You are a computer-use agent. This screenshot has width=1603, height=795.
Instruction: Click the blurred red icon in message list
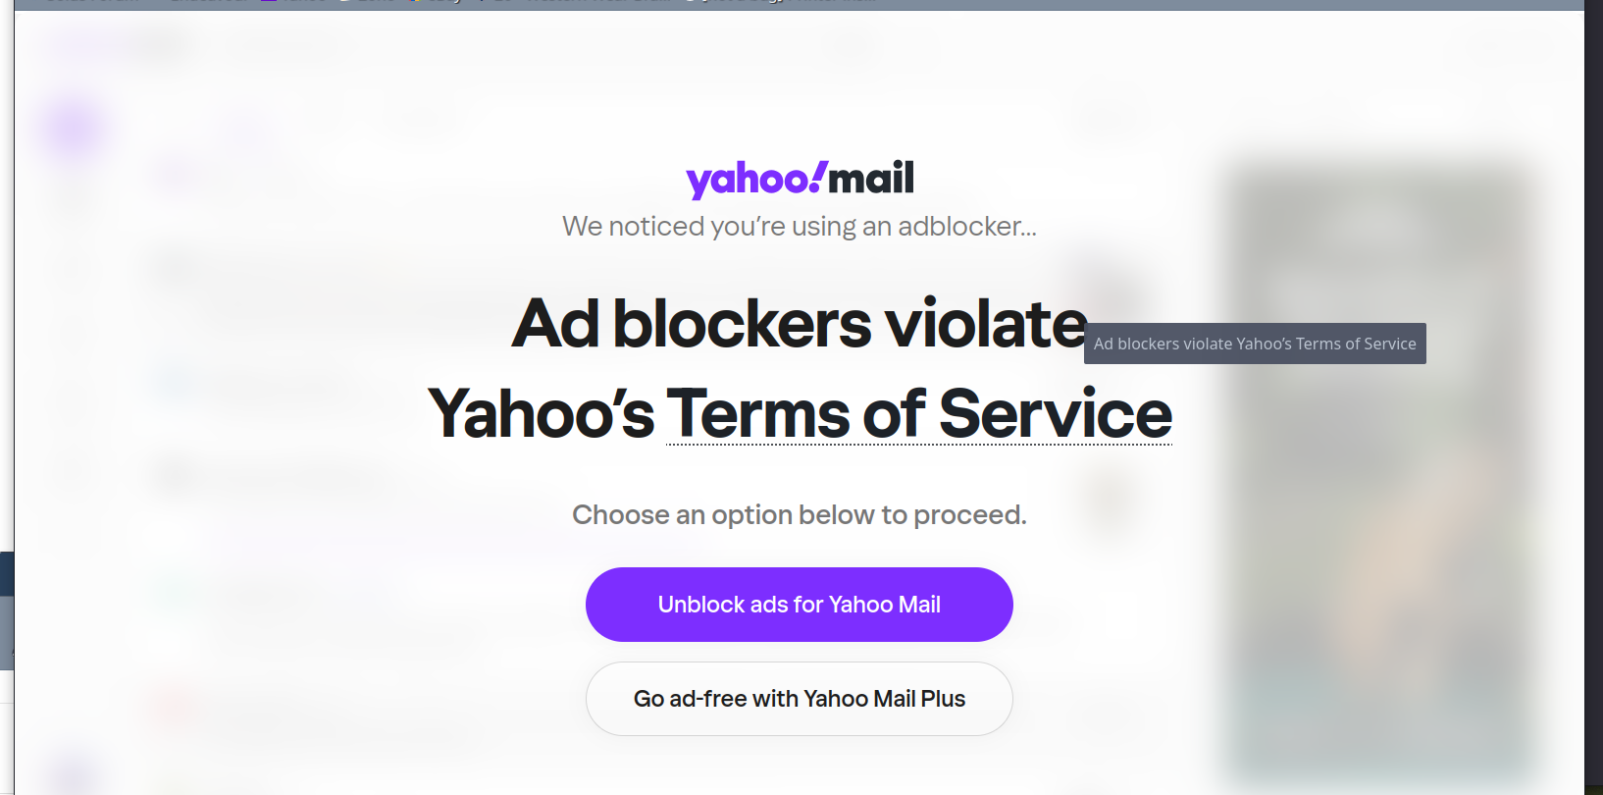pos(174,704)
